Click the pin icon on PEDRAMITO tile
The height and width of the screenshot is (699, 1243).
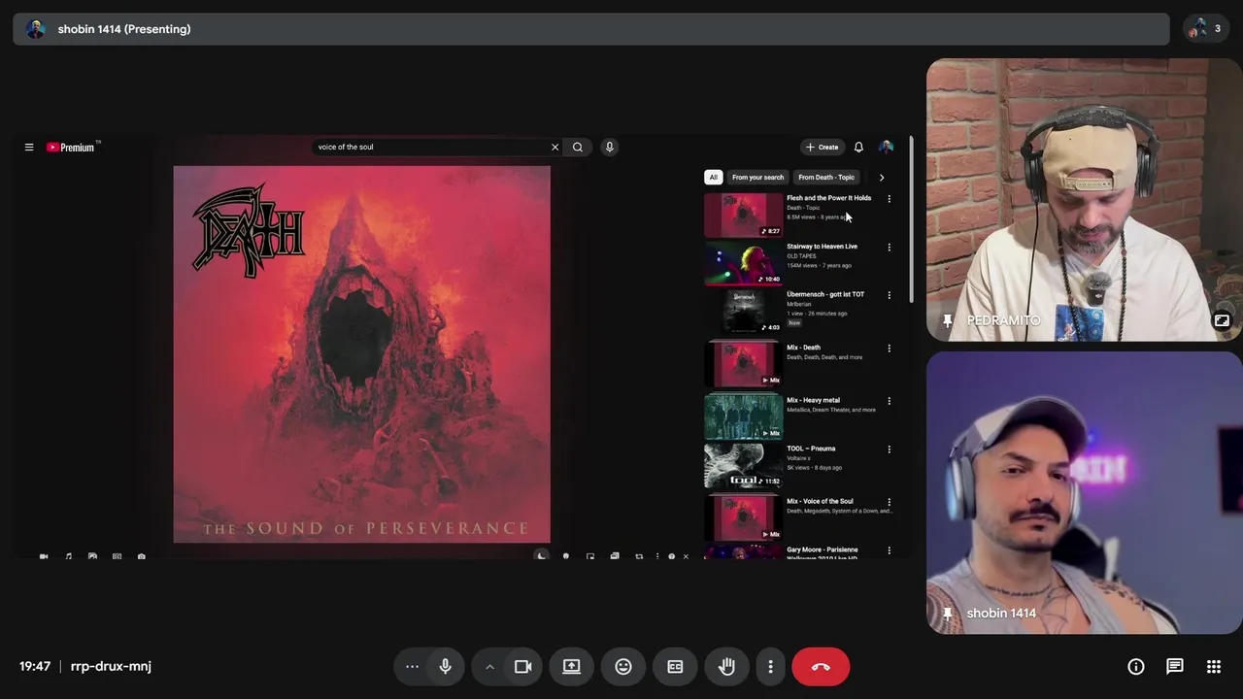(948, 320)
